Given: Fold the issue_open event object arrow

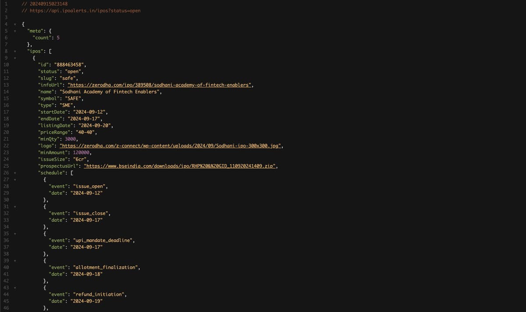Looking at the screenshot, I should click(14, 179).
